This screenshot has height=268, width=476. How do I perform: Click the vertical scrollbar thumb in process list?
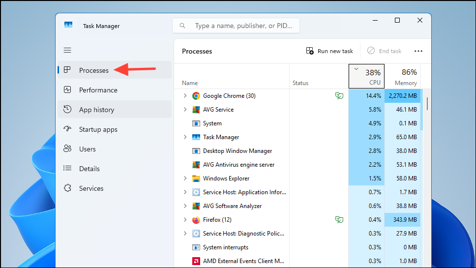427,104
